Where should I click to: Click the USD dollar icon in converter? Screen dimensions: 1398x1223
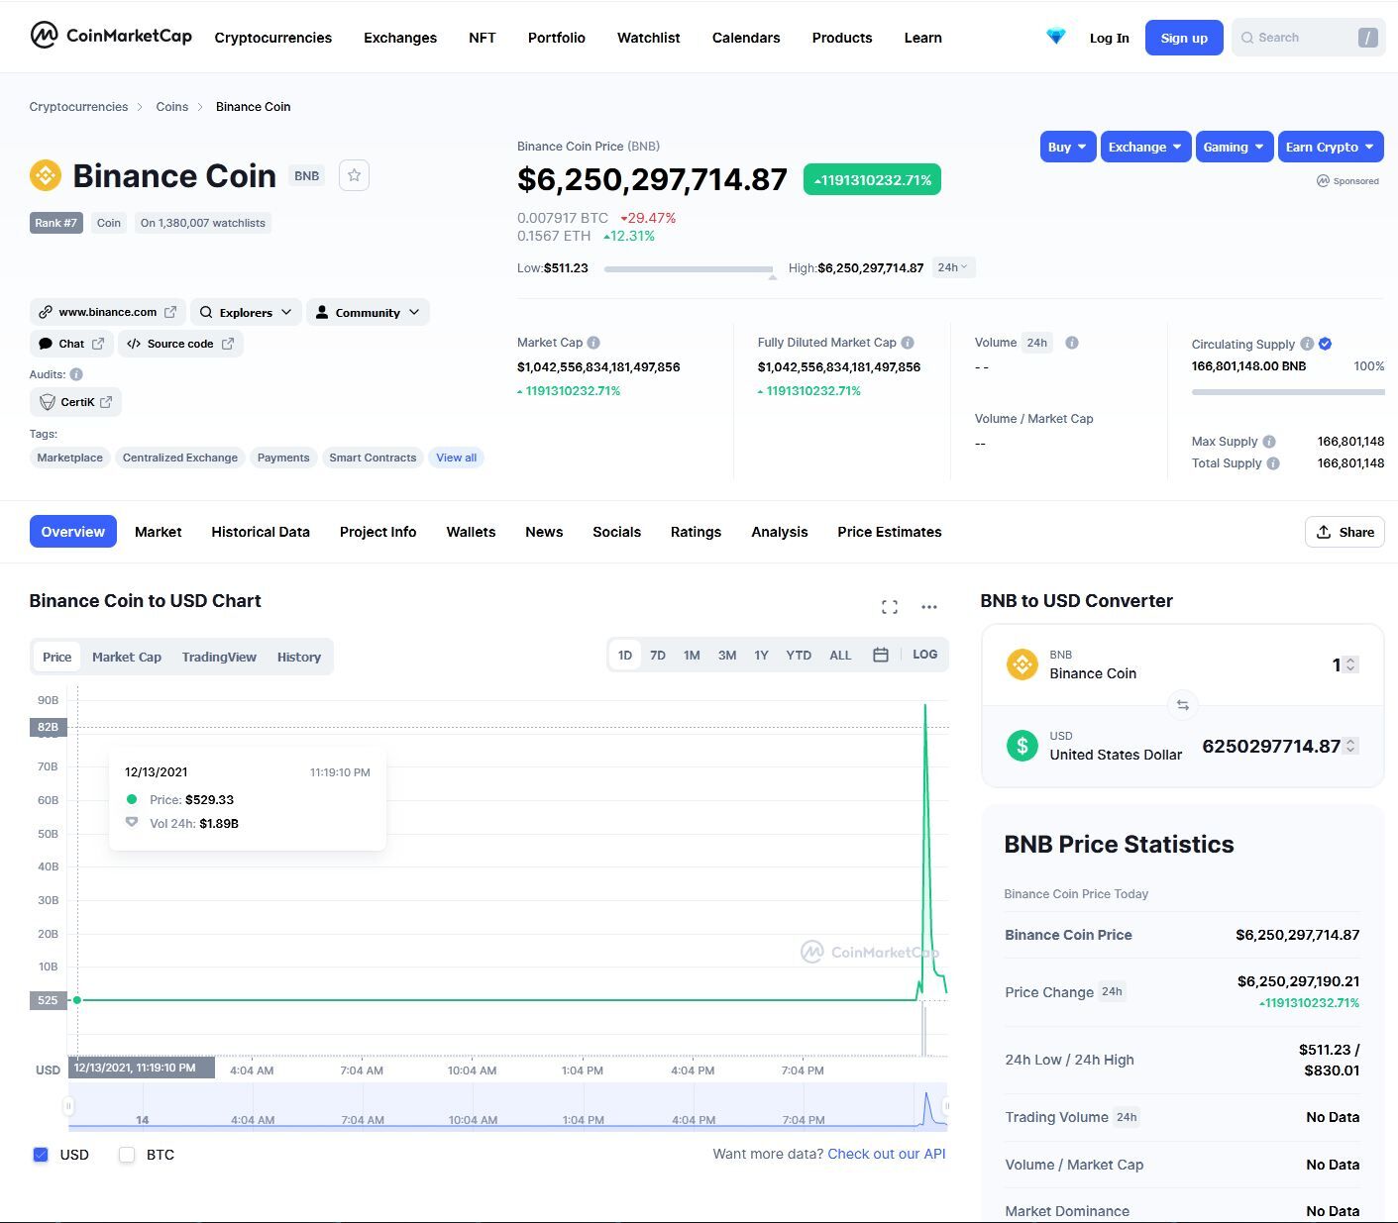(x=1022, y=746)
